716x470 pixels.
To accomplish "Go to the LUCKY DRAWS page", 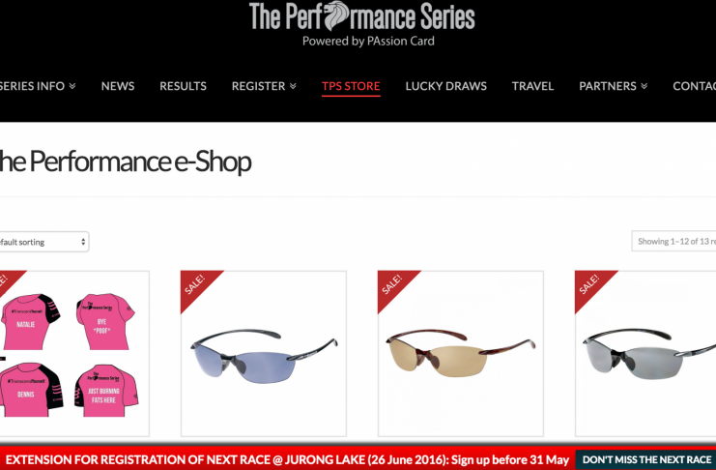I will tap(446, 86).
